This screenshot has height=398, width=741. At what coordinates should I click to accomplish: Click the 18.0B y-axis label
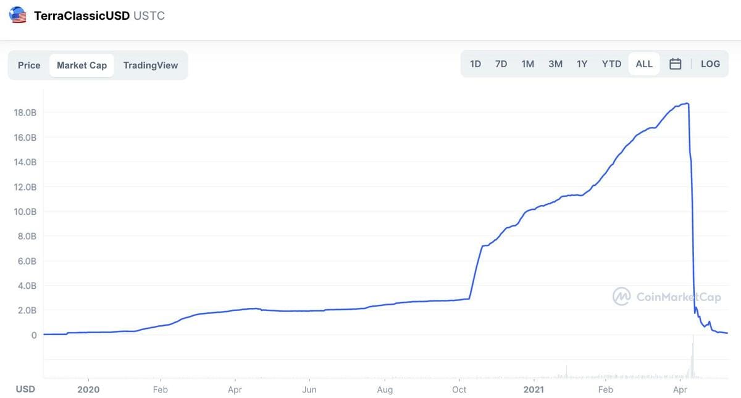[x=25, y=112]
